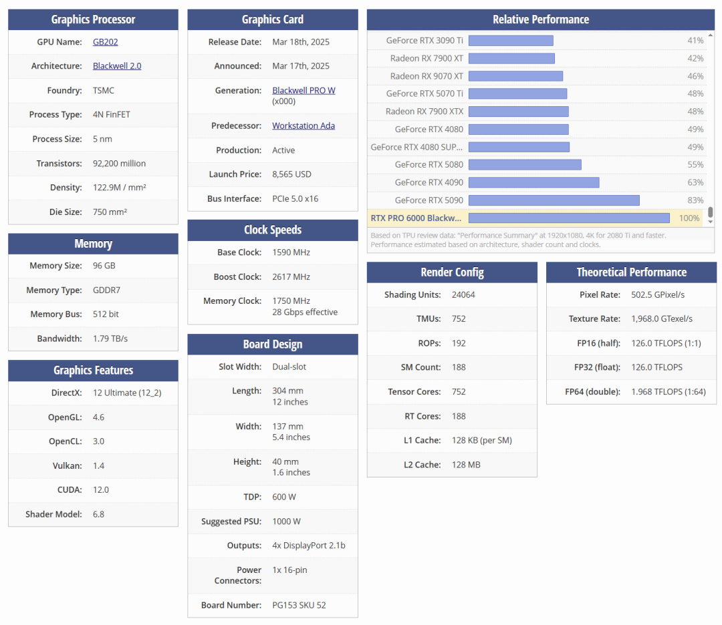The image size is (722, 625).
Task: Click the PG153 SKU 52 board number
Action: [x=299, y=605]
